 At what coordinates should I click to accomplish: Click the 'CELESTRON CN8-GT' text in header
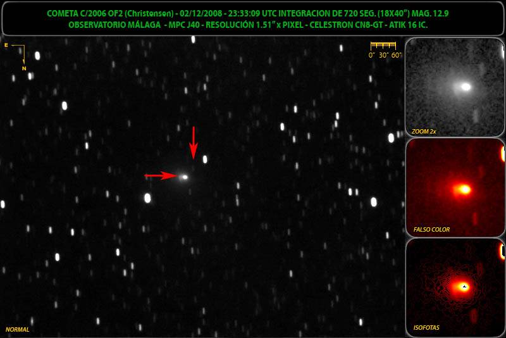tap(346, 25)
